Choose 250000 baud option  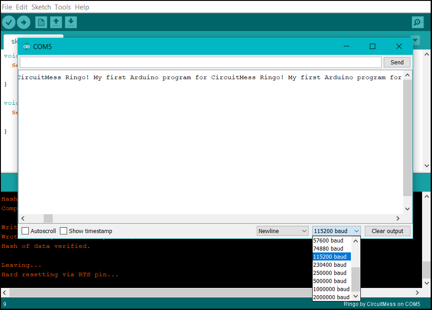pyautogui.click(x=329, y=273)
